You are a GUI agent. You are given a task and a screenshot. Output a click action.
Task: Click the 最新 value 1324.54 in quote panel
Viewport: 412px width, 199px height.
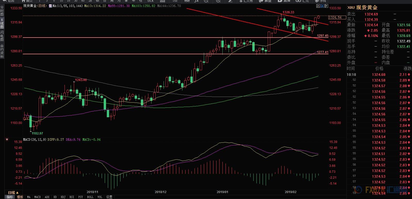371,25
